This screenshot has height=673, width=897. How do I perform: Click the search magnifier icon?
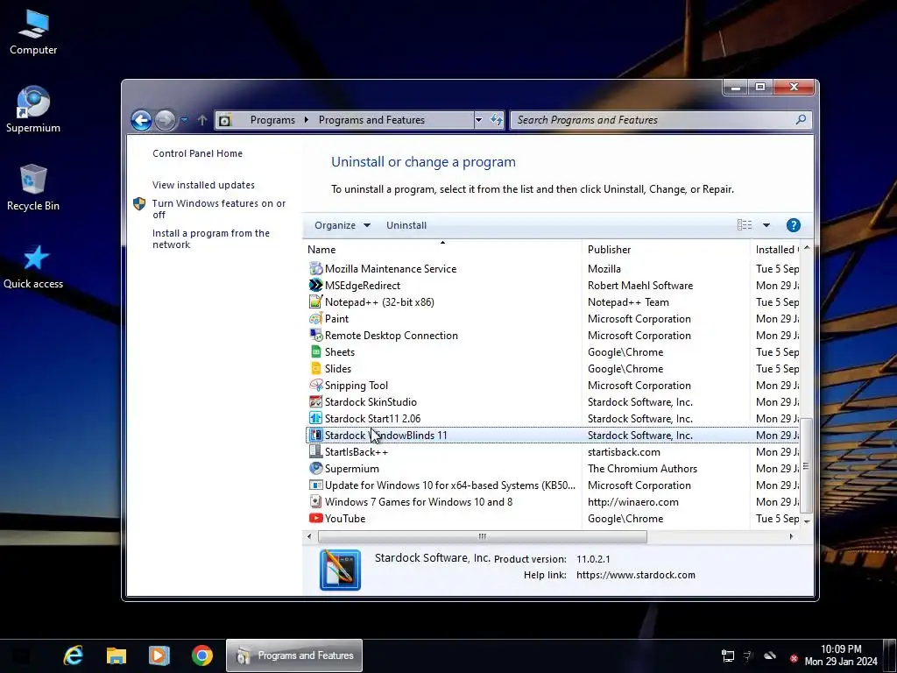click(801, 119)
